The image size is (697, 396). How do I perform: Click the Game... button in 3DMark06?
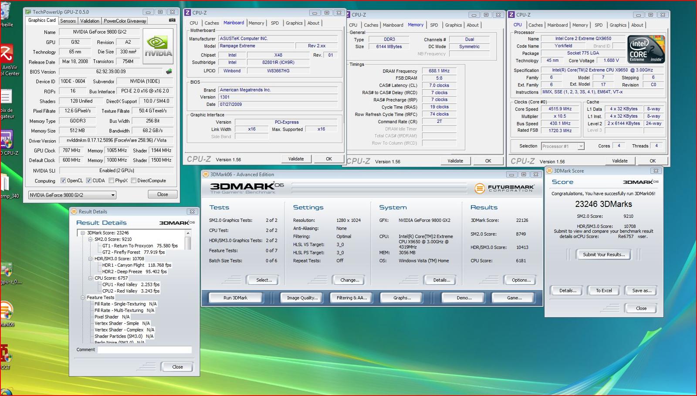(x=514, y=298)
